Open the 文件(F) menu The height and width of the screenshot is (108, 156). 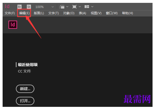click(10, 13)
